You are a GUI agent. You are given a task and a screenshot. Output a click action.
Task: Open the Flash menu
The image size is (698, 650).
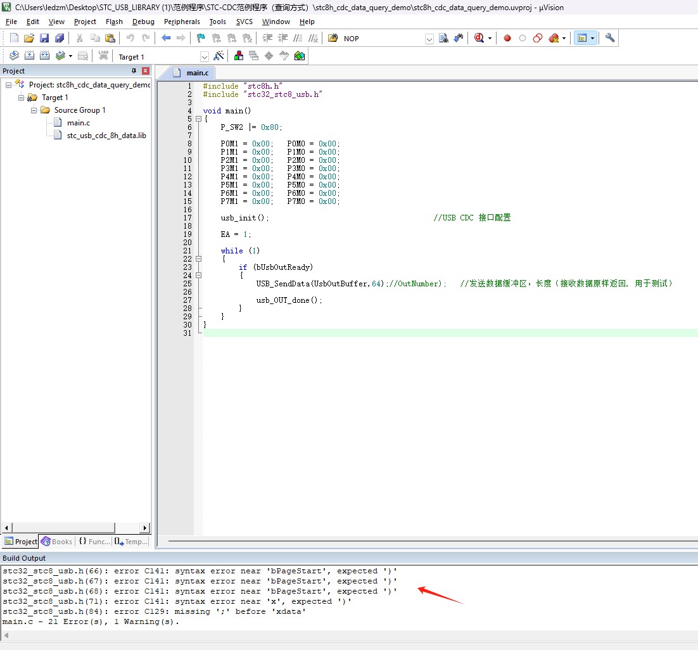tap(114, 22)
